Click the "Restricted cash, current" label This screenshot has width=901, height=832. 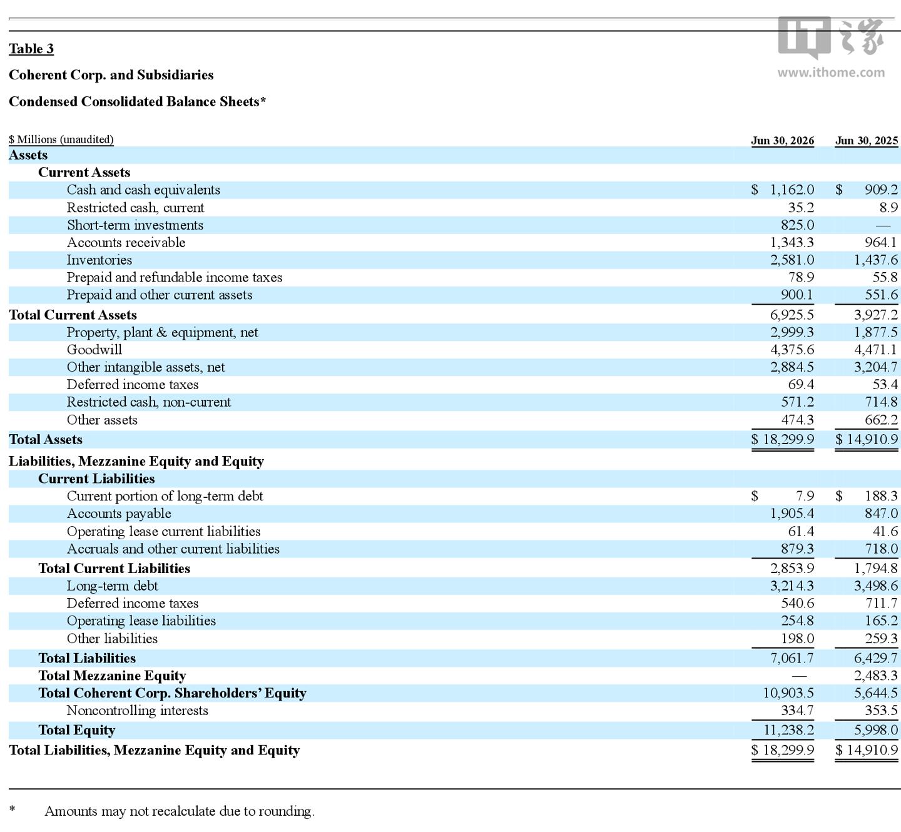pos(135,208)
